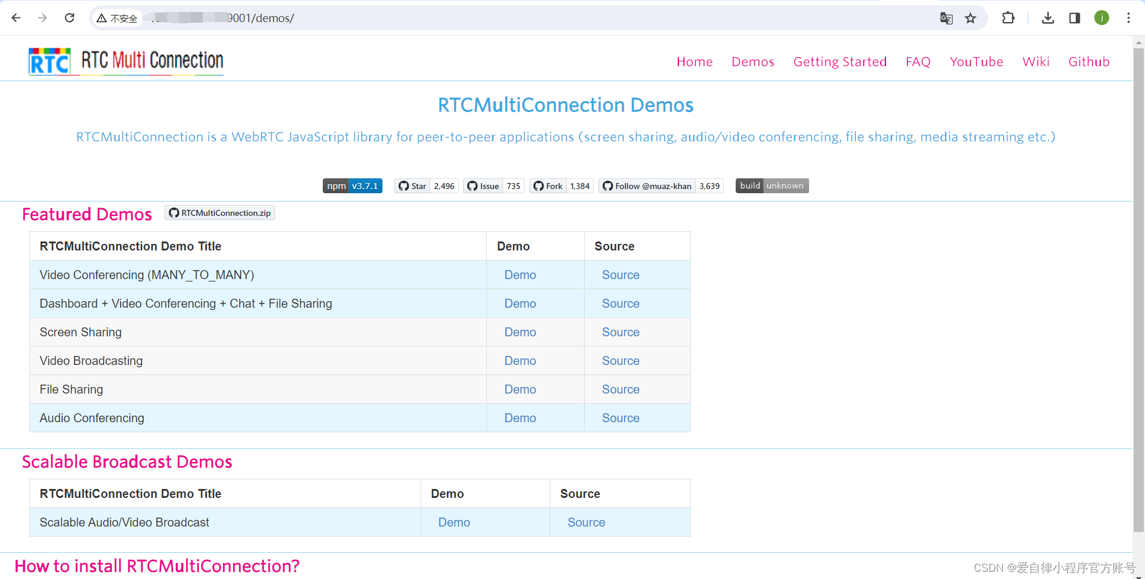Viewport: 1145px width, 579px height.
Task: Open the 2,496 stargazers count
Action: tap(445, 186)
